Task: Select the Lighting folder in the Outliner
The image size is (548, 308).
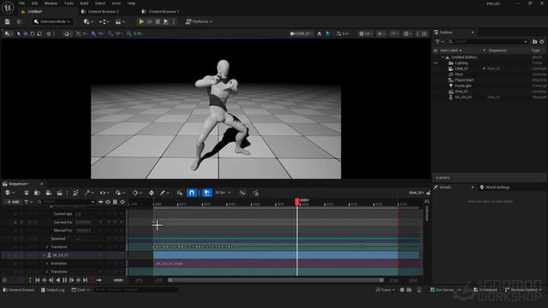Action: click(x=461, y=62)
